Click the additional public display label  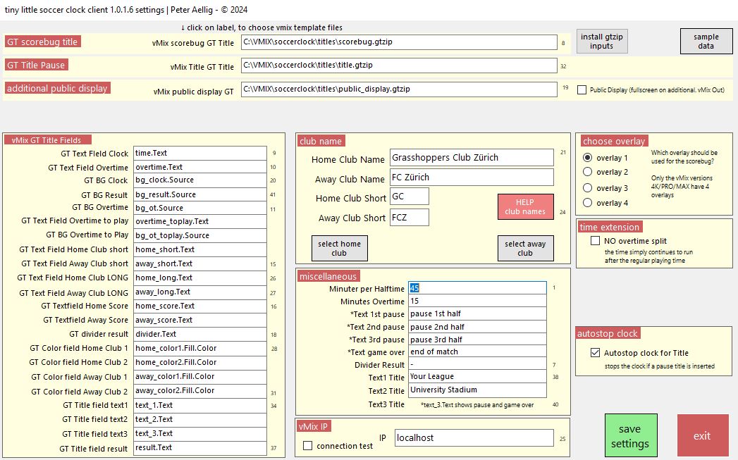point(57,88)
